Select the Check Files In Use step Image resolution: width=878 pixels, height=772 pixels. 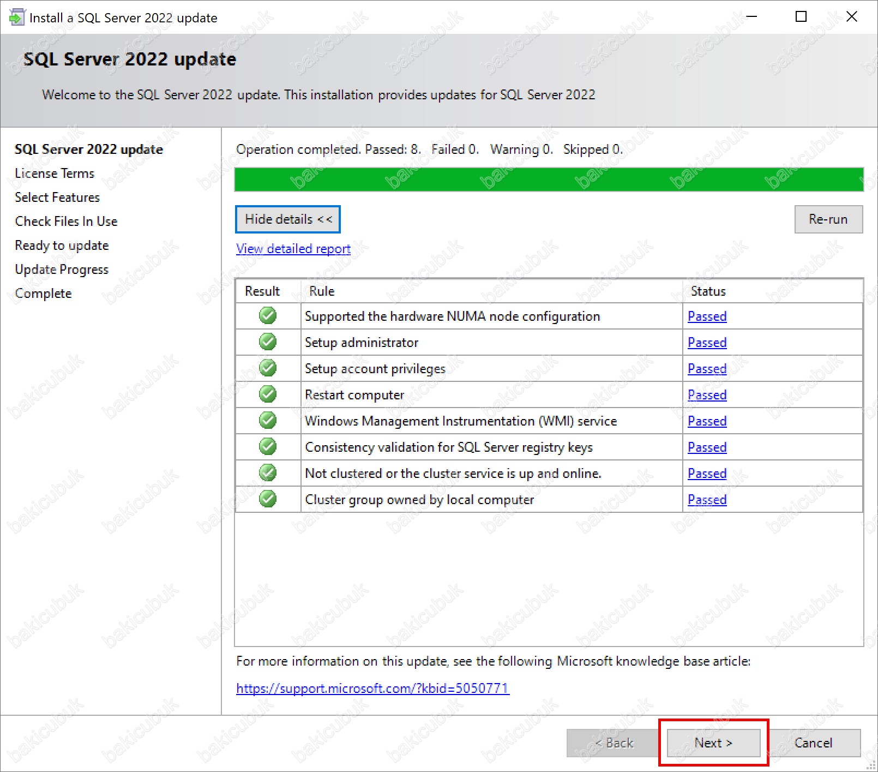pyautogui.click(x=66, y=222)
